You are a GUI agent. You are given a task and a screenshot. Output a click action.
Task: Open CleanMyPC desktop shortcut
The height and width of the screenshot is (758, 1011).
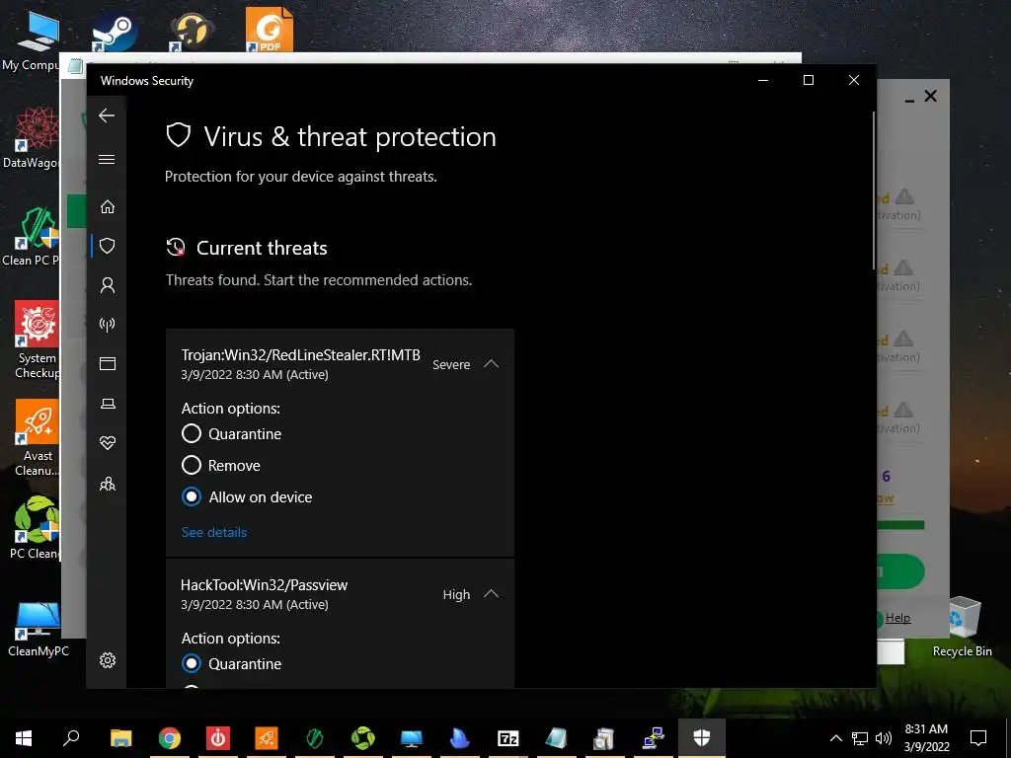[39, 629]
